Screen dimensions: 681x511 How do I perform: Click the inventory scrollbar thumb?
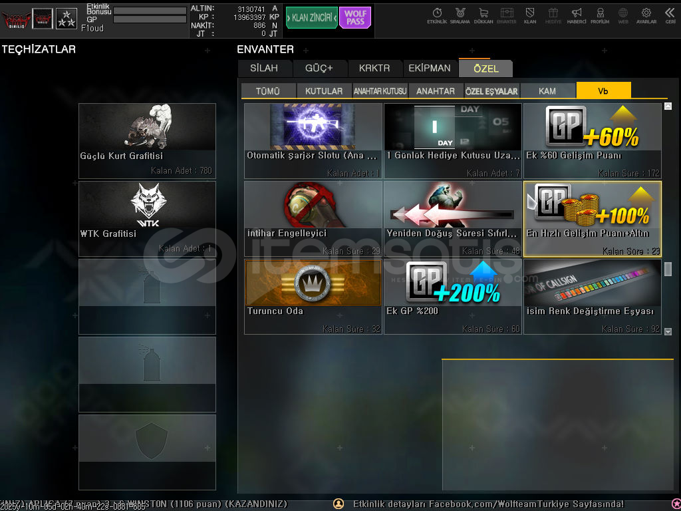click(x=668, y=269)
